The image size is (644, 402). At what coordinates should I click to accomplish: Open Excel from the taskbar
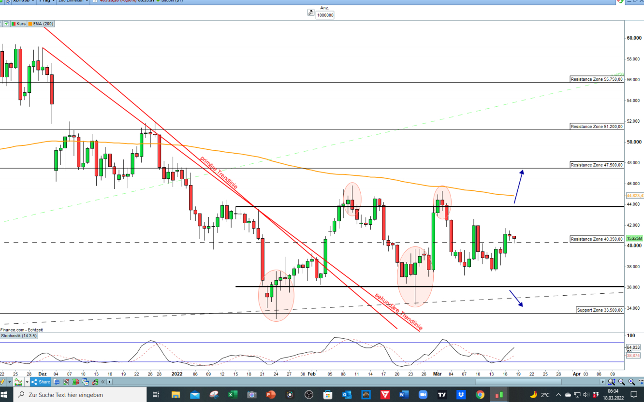click(x=233, y=395)
